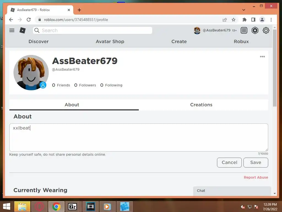
Task: Click the Roblox Search field
Action: click(93, 30)
